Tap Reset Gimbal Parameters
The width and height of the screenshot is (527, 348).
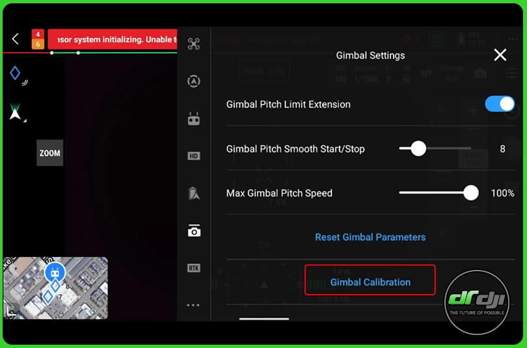pyautogui.click(x=370, y=237)
